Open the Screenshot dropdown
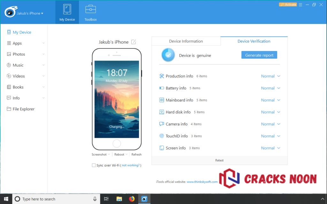327x204 pixels. point(101,155)
